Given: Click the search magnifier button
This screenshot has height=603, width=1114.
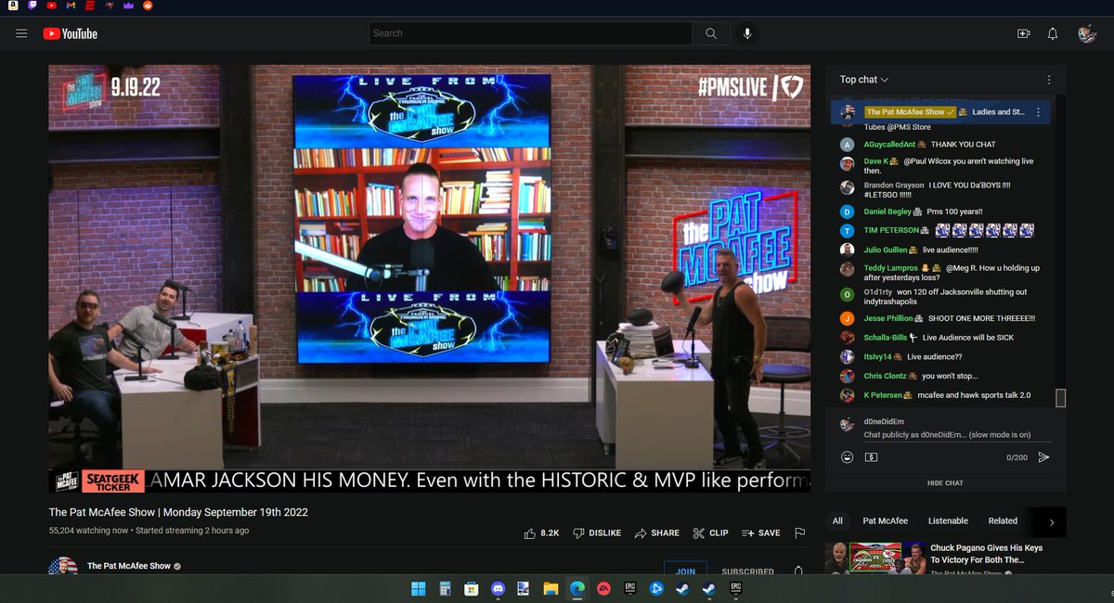Looking at the screenshot, I should coord(711,33).
